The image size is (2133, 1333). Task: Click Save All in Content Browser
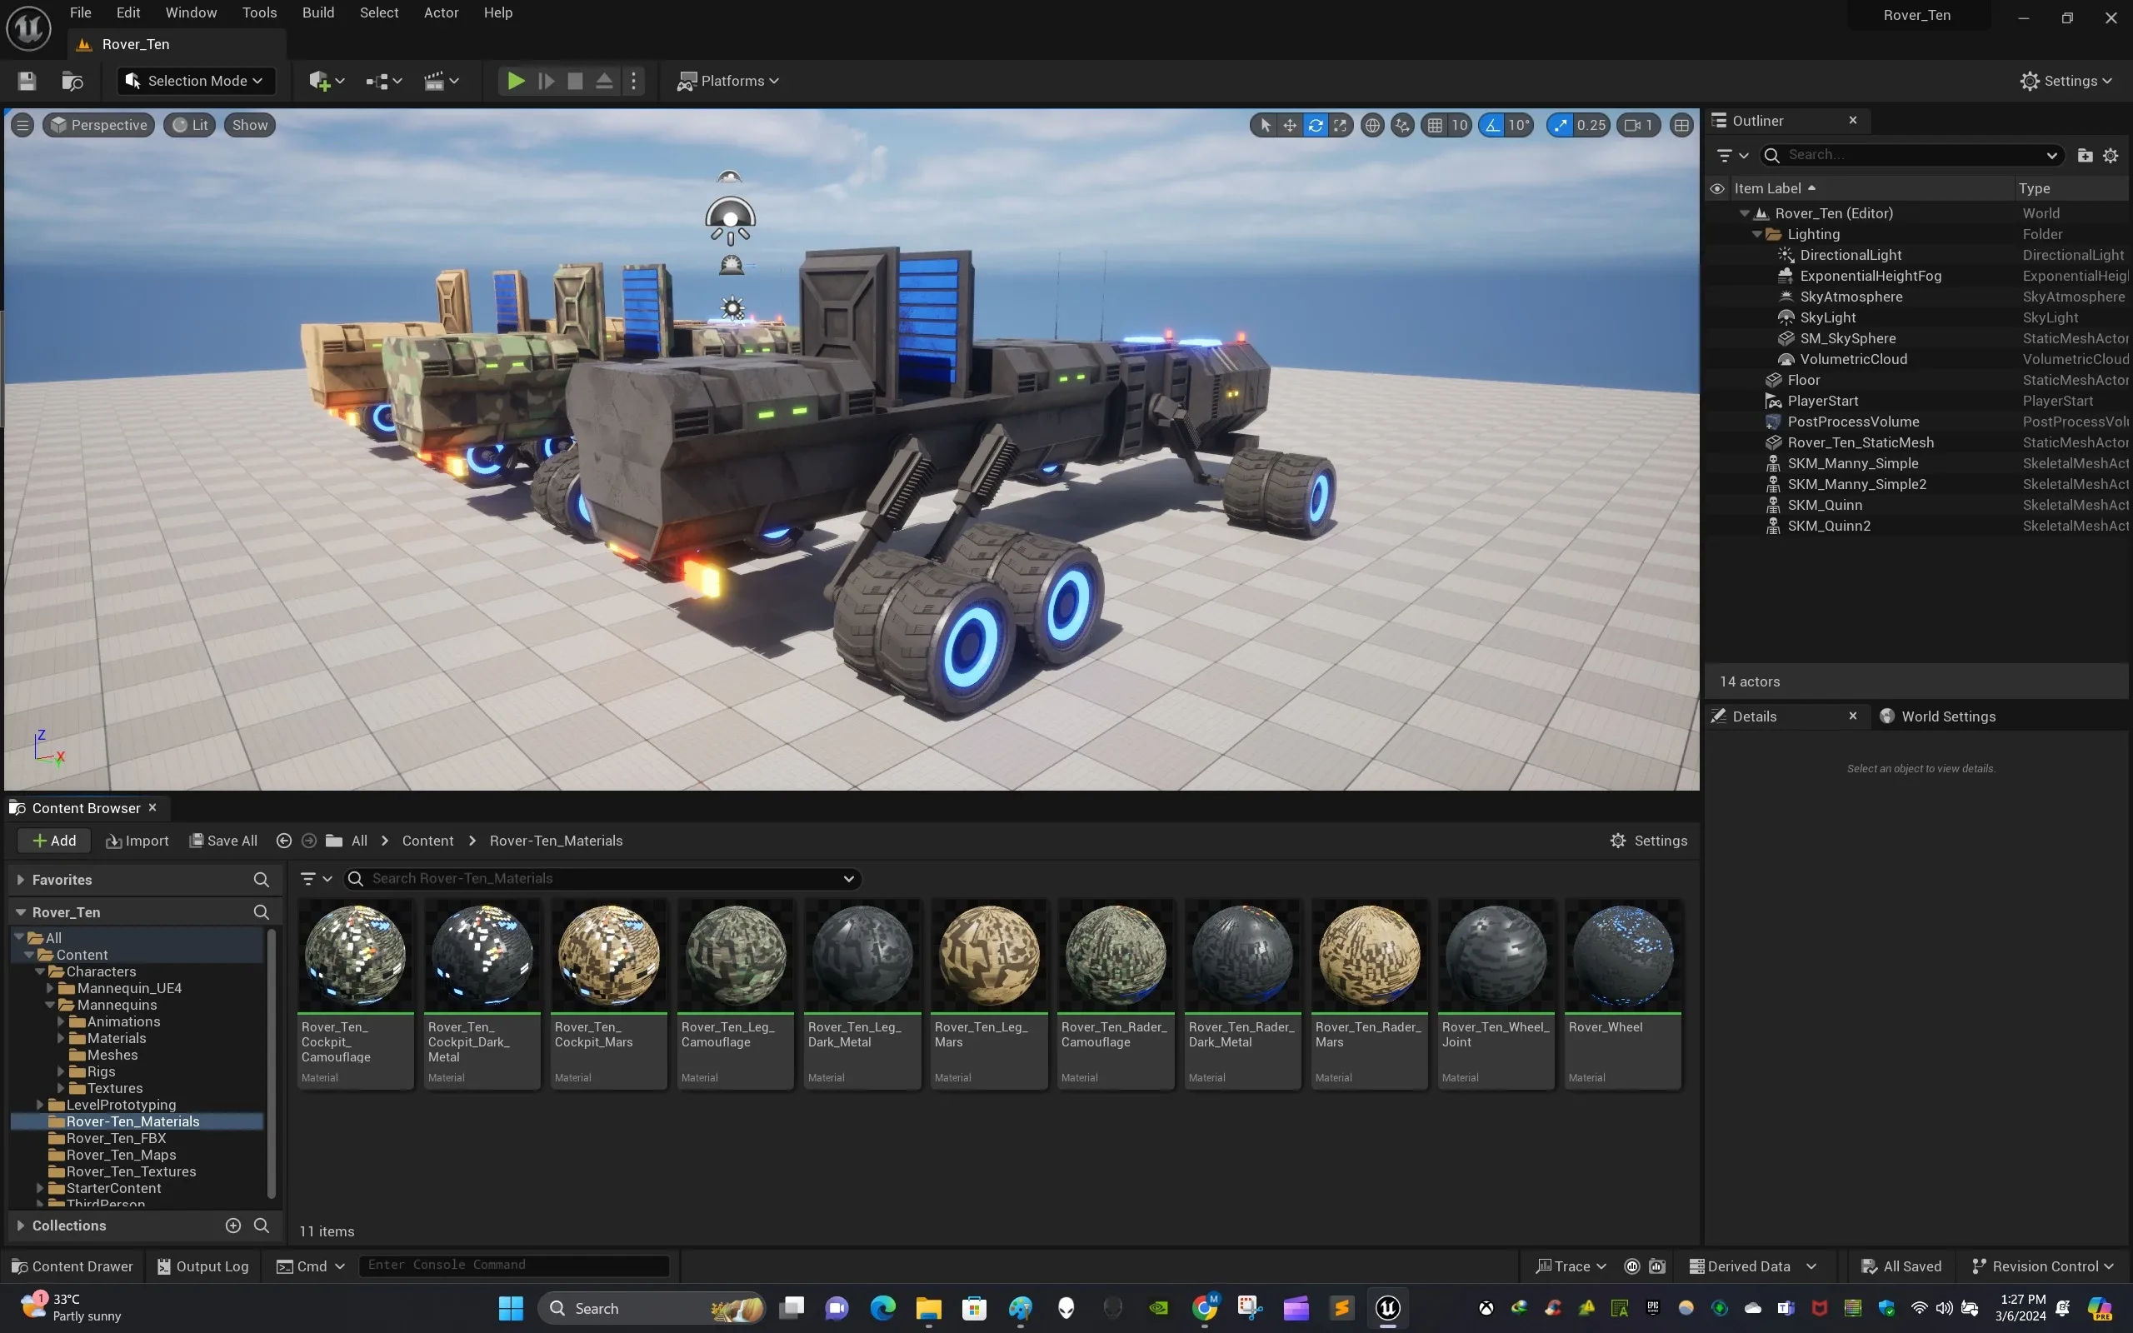(224, 840)
